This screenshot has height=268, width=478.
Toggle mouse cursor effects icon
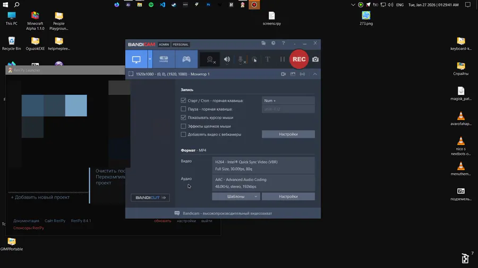(x=254, y=59)
